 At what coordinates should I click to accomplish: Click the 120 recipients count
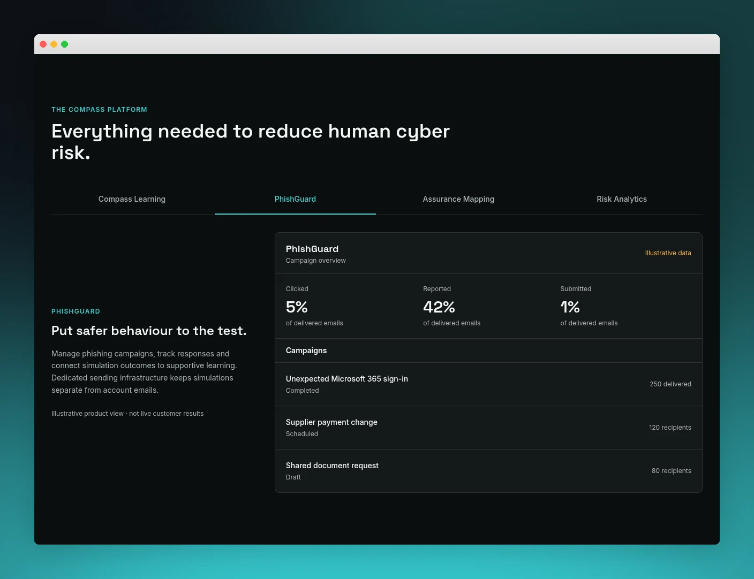pyautogui.click(x=670, y=428)
